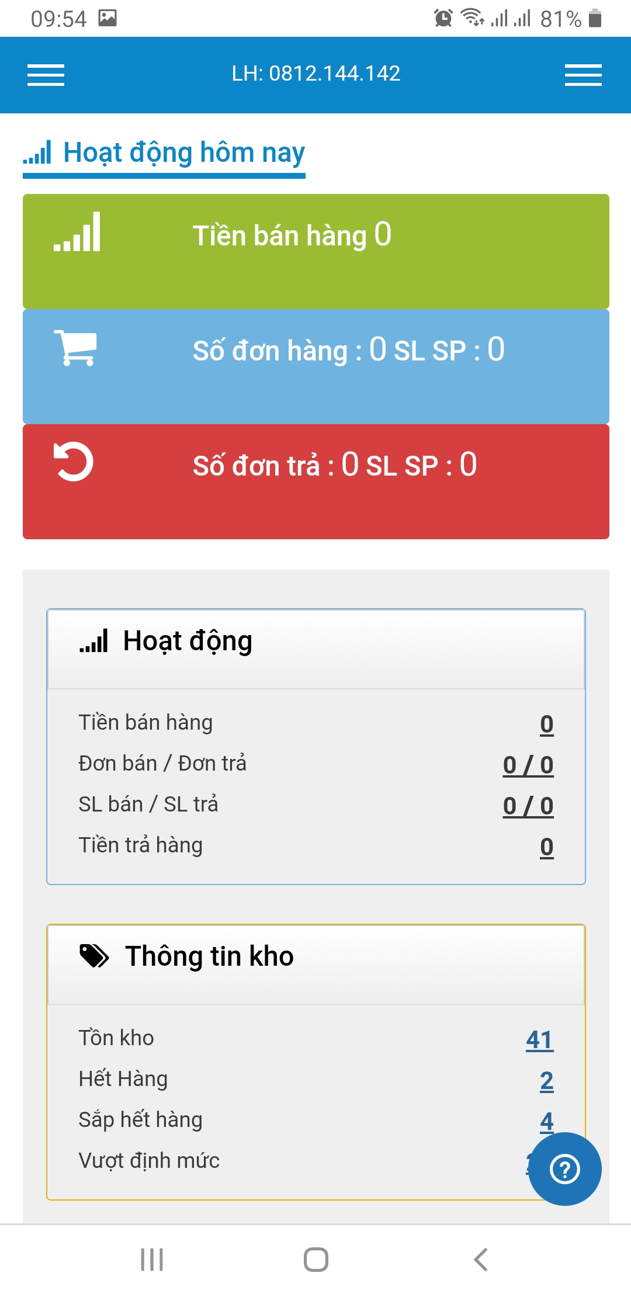Click the Tiền trả hàng value 0
Screen dimensions: 631x1297
coord(546,847)
